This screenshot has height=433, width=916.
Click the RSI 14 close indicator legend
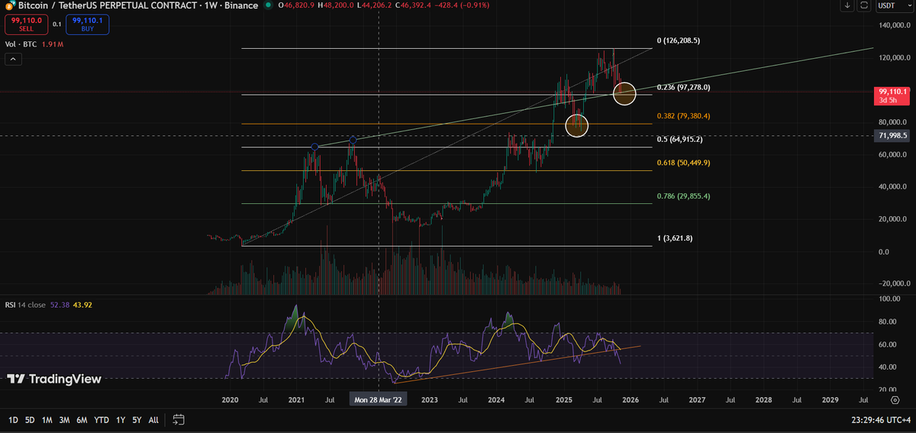coord(27,305)
